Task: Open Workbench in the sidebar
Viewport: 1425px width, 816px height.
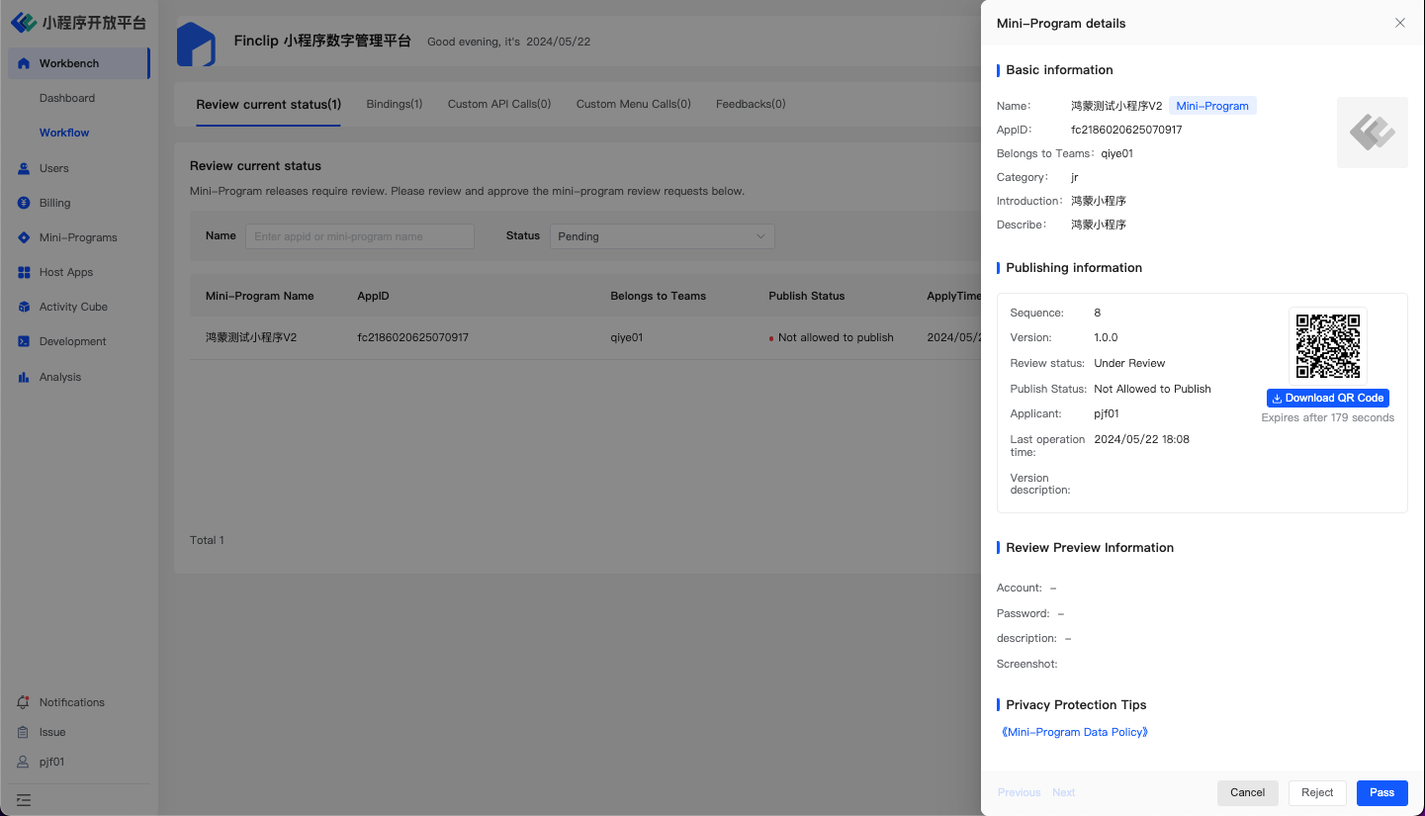Action: [x=79, y=63]
